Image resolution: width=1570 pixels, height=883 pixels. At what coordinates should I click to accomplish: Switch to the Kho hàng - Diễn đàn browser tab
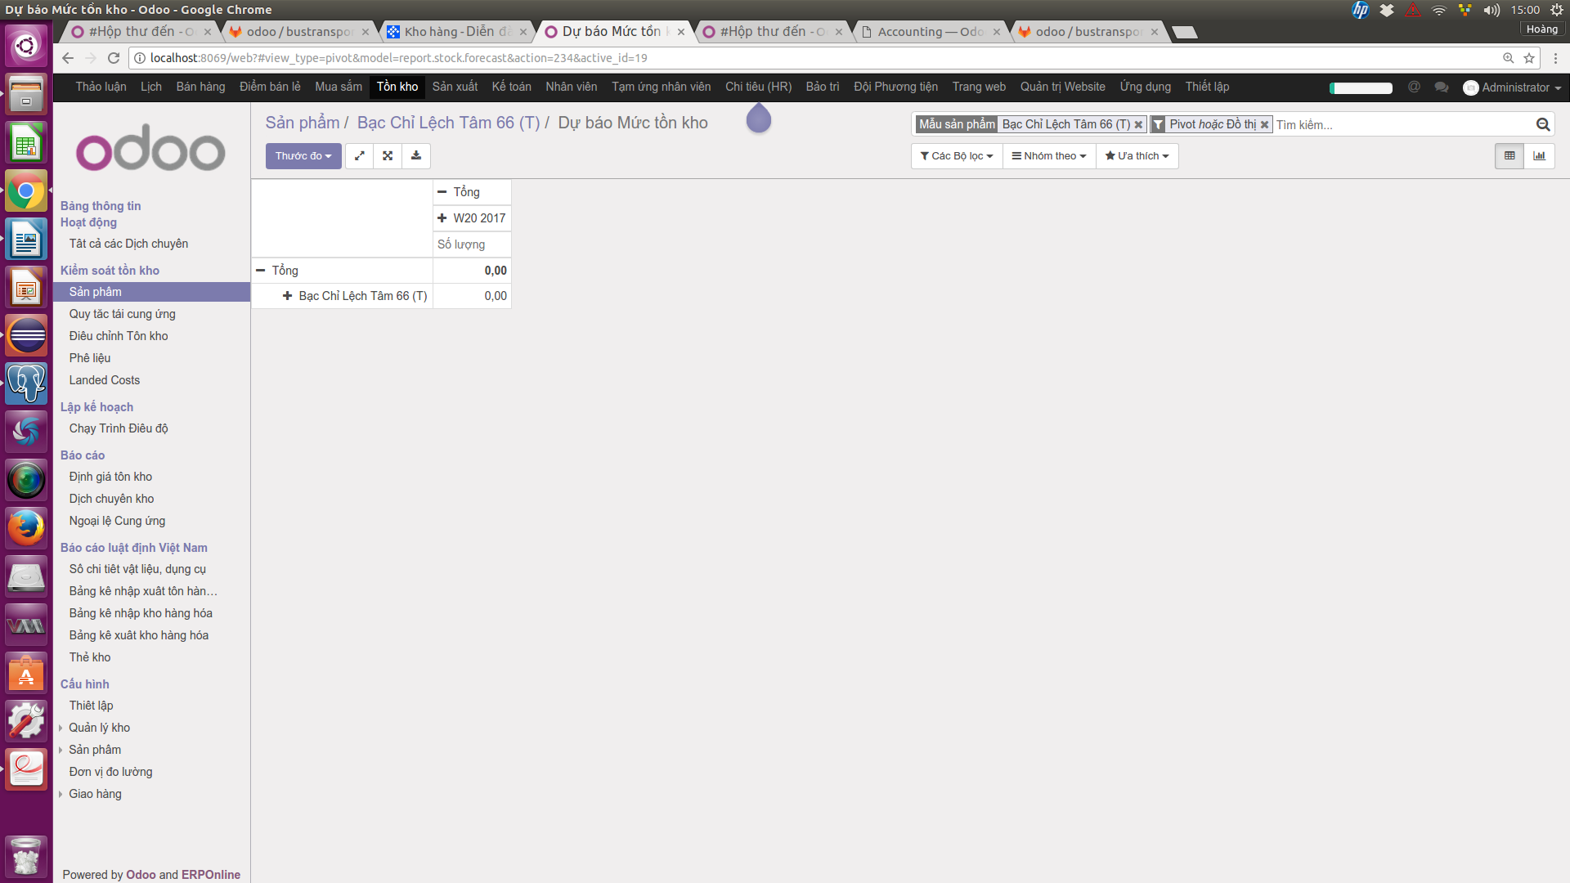pyautogui.click(x=456, y=31)
